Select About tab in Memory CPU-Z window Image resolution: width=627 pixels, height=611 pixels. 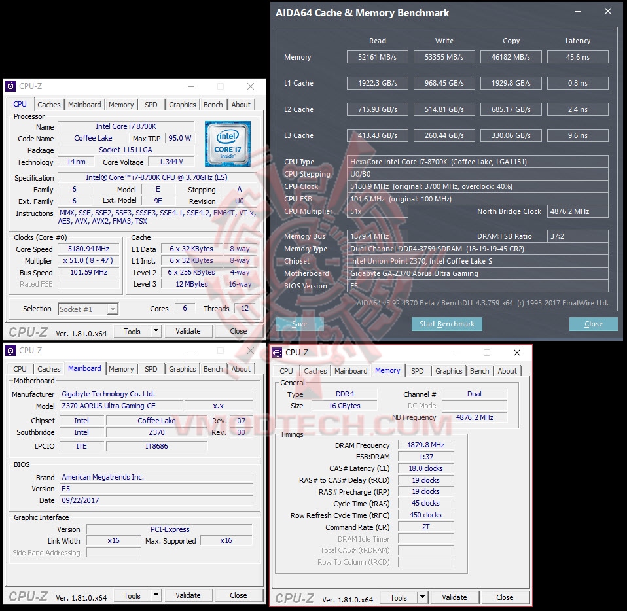507,371
